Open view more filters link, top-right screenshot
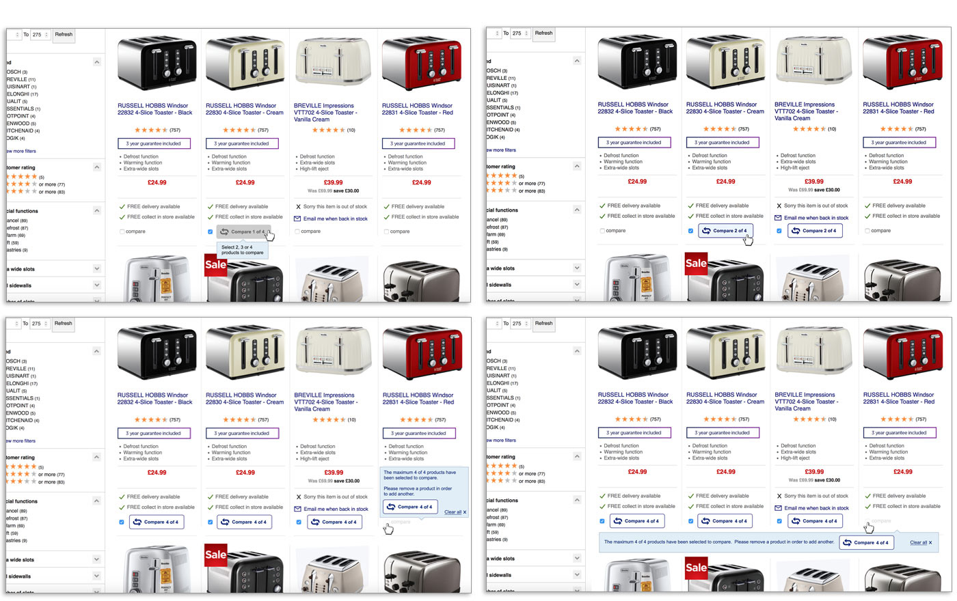This screenshot has height=601, width=957. (501, 150)
